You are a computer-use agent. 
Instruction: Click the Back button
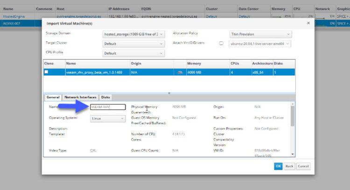point(289,166)
